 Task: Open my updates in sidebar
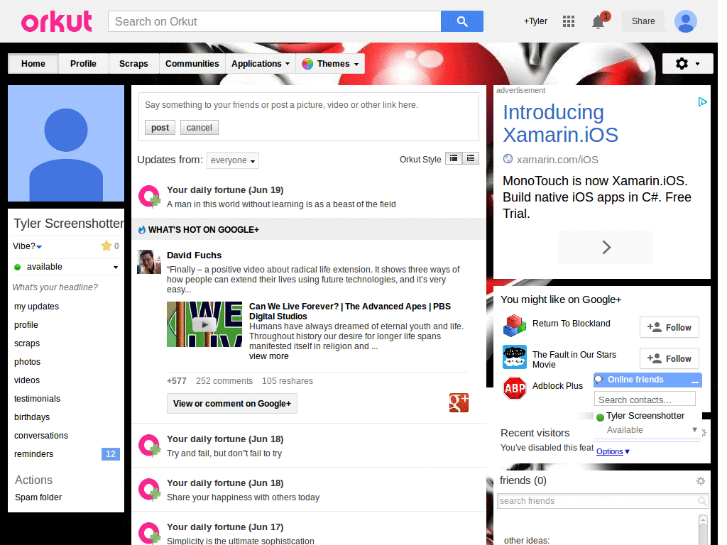(36, 307)
